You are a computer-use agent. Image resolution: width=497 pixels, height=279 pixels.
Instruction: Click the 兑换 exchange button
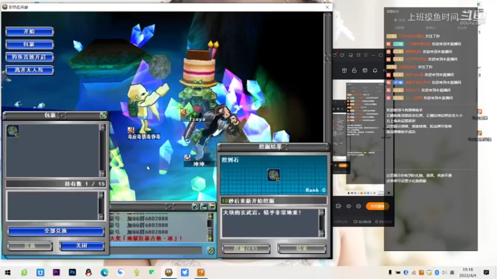pos(30,246)
